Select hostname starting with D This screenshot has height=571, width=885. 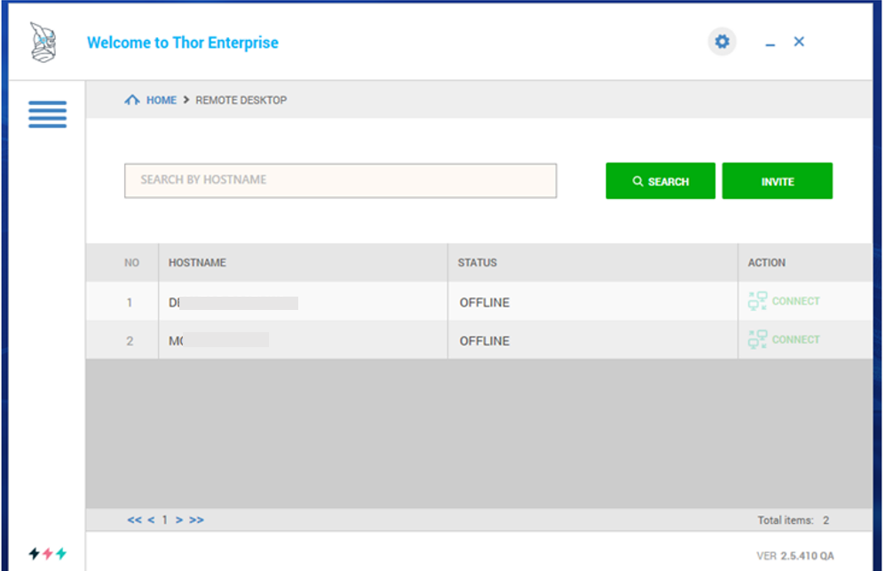[233, 303]
